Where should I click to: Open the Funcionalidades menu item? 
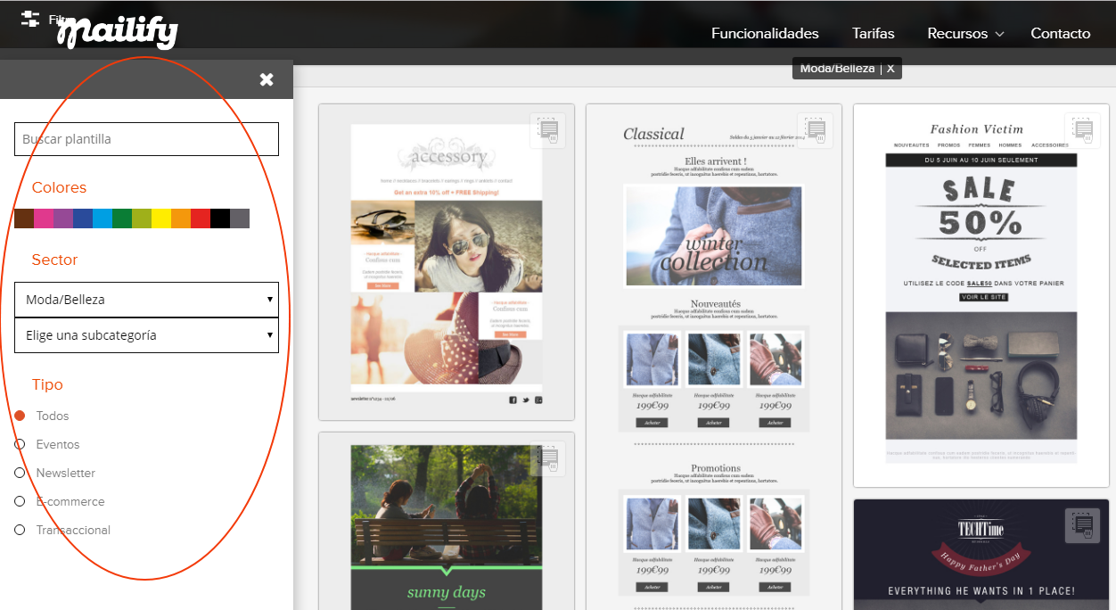[x=765, y=34]
